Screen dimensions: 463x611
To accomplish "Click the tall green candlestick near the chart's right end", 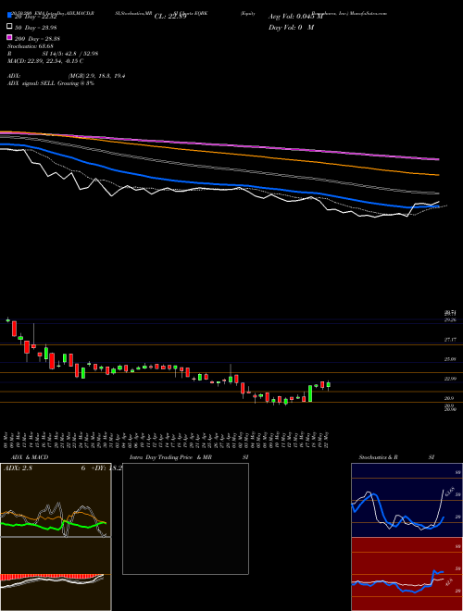I will (x=310, y=393).
